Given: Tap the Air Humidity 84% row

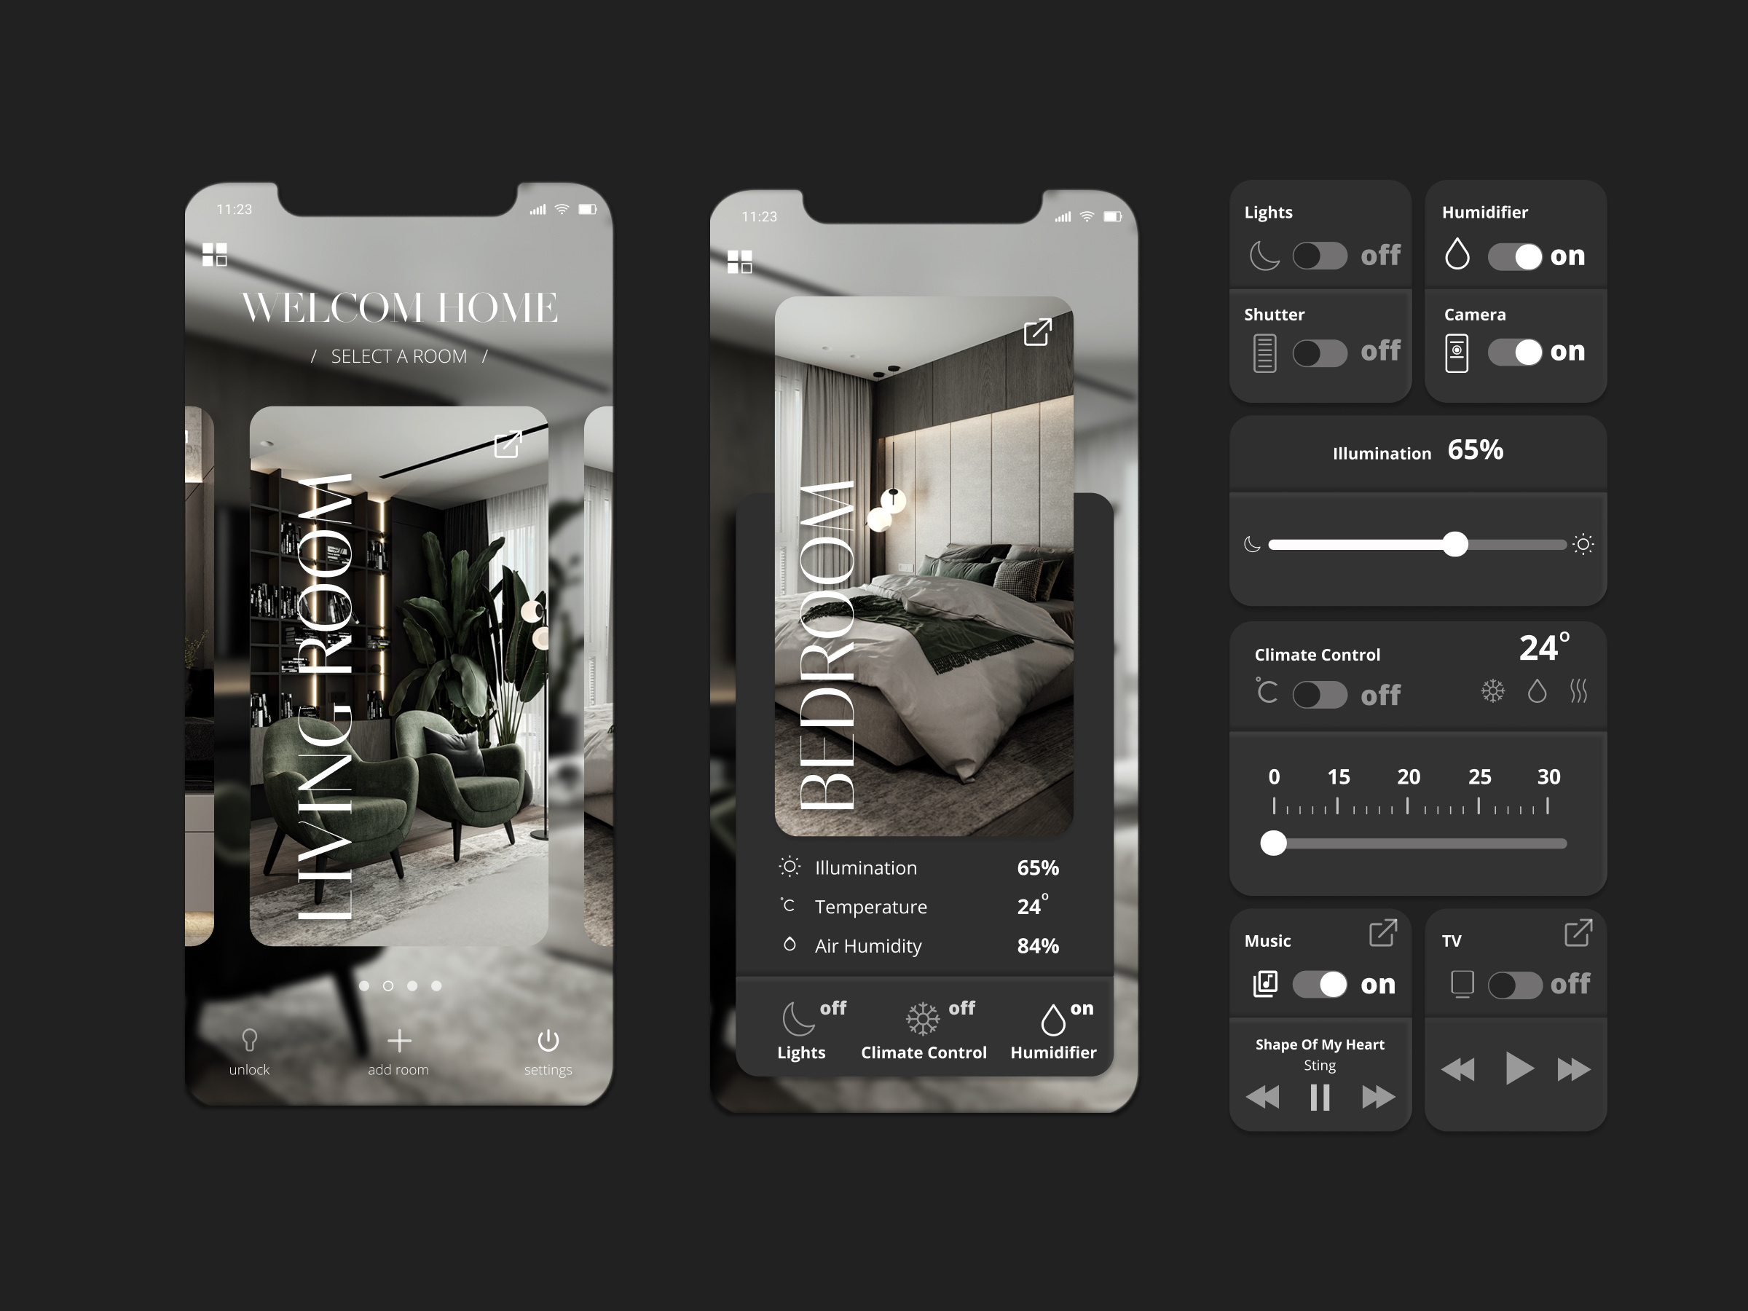Looking at the screenshot, I should tap(919, 945).
